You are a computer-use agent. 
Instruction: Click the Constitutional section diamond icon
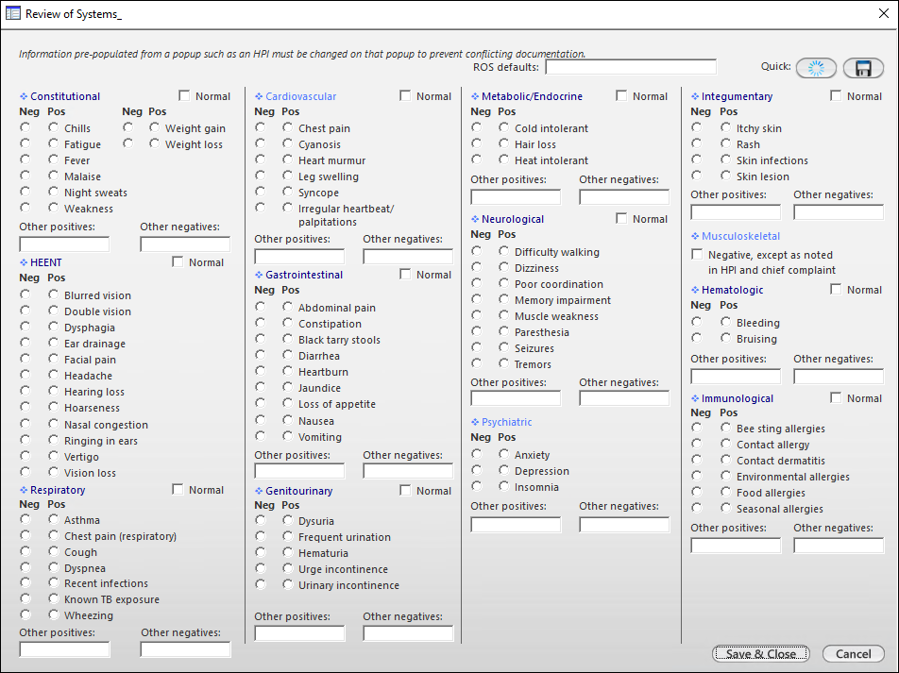coord(24,96)
